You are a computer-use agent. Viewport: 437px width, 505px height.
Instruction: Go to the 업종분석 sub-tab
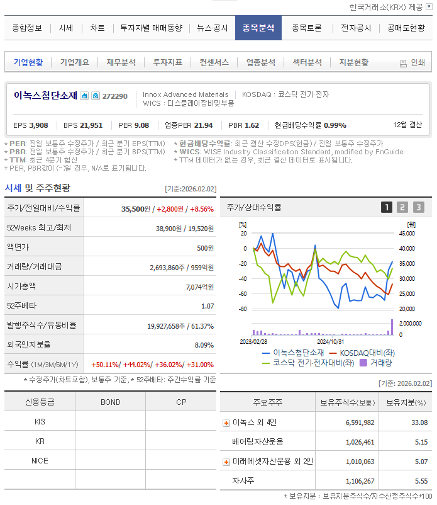pos(261,62)
